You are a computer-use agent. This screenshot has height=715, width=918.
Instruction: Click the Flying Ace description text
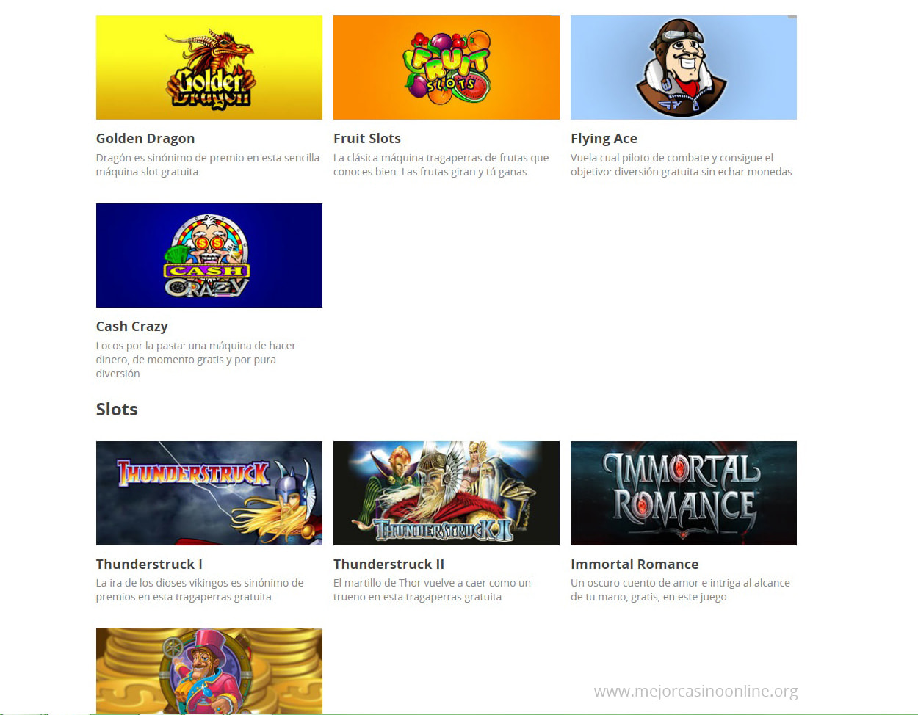[682, 164]
